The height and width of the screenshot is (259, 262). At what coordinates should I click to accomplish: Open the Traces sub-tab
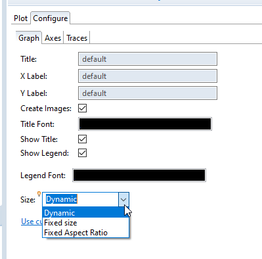pyautogui.click(x=77, y=38)
